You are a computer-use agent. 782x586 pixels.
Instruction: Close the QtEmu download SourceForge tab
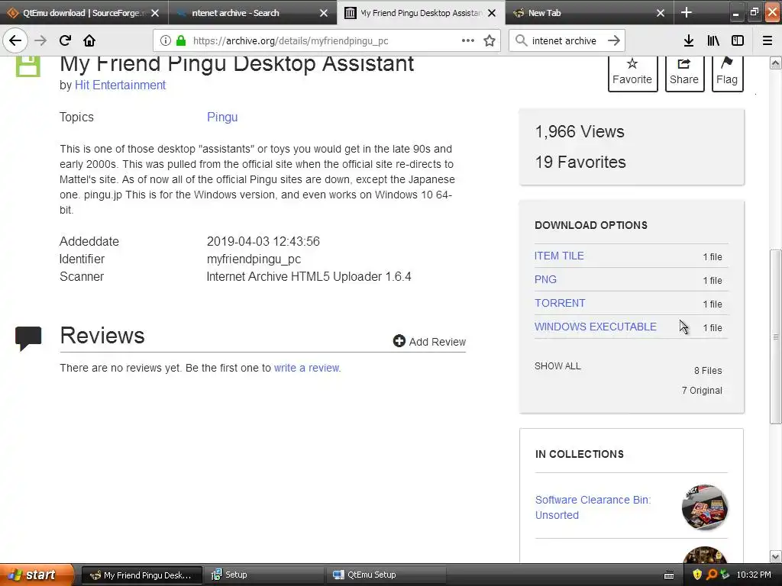point(155,13)
